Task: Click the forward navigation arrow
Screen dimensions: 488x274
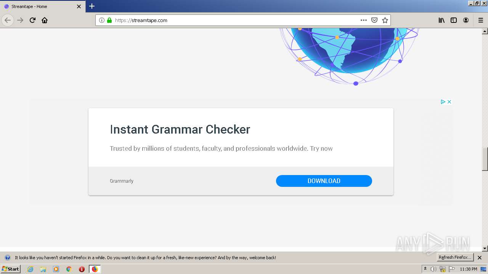Action: (x=20, y=20)
